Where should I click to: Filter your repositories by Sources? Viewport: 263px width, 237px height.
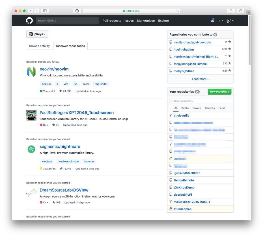[210, 108]
